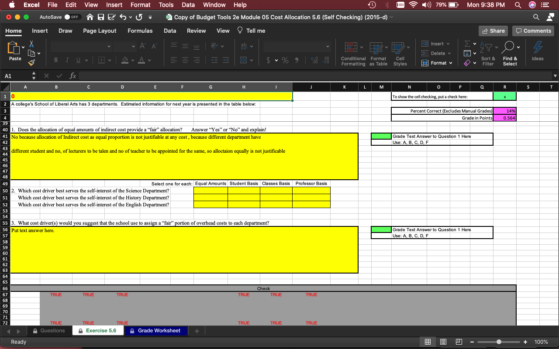Add a new sheet with plus button
Screen dimensions: 559x349
(x=197, y=331)
